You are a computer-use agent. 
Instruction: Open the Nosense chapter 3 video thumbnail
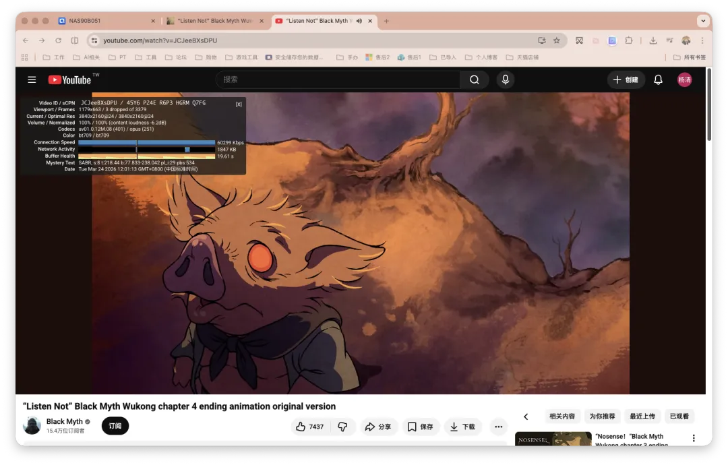coord(553,439)
